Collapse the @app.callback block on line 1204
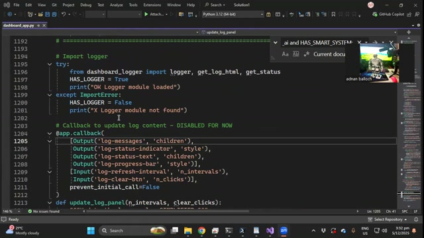 [50, 134]
